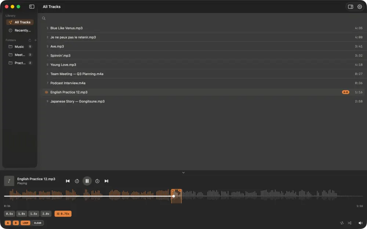
Task: Add a new folder with the plus icon
Action: [36, 40]
